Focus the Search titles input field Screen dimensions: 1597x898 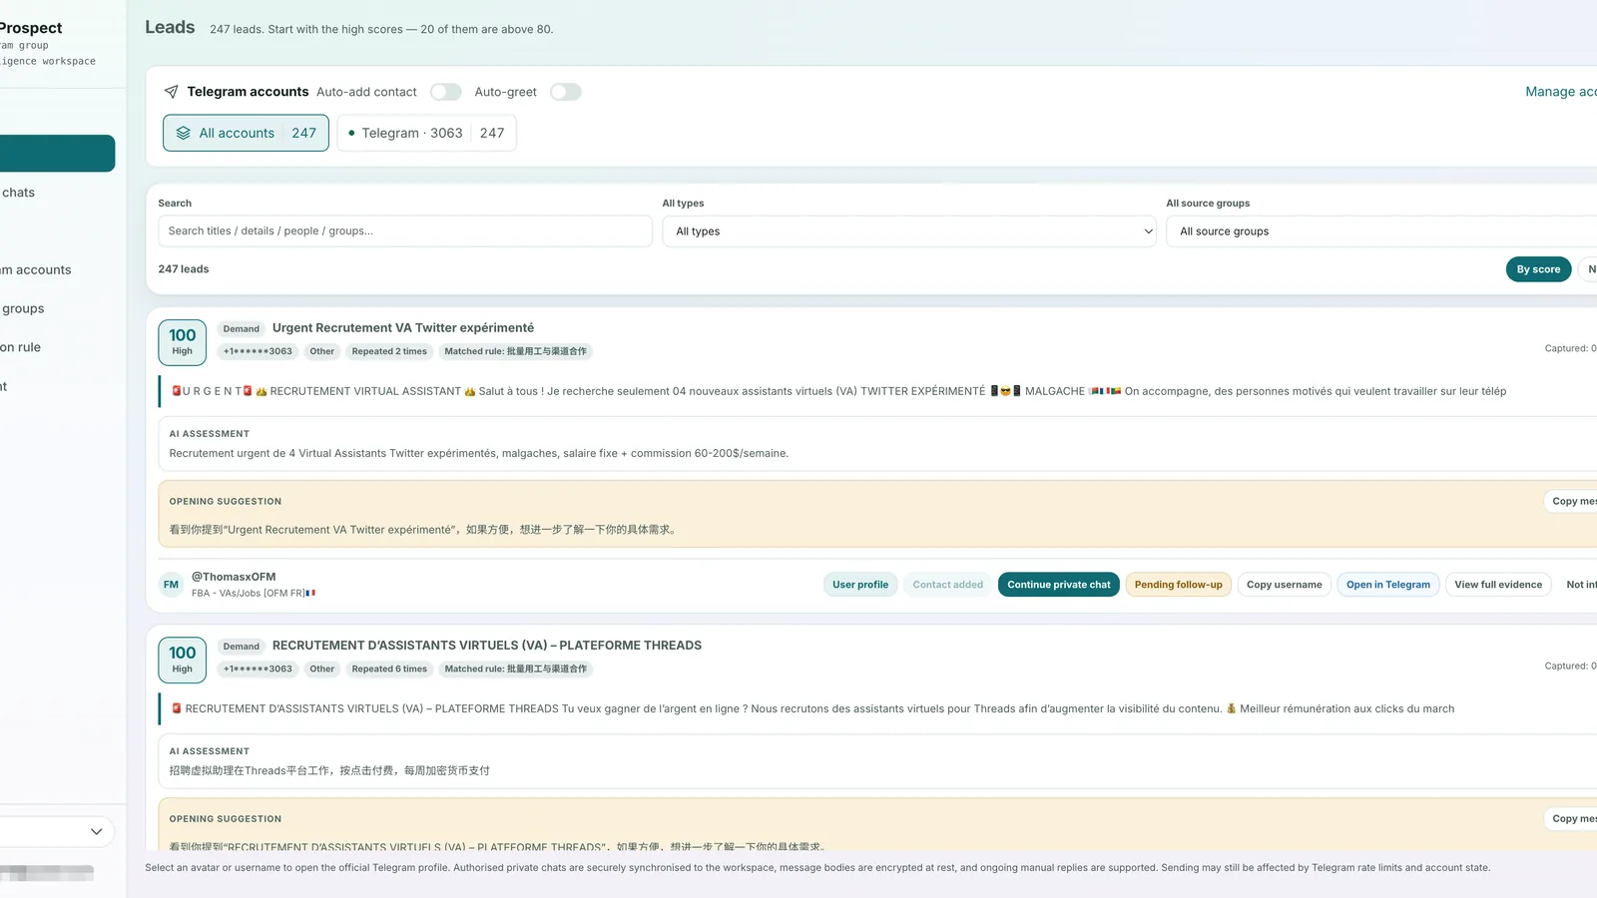pos(405,231)
